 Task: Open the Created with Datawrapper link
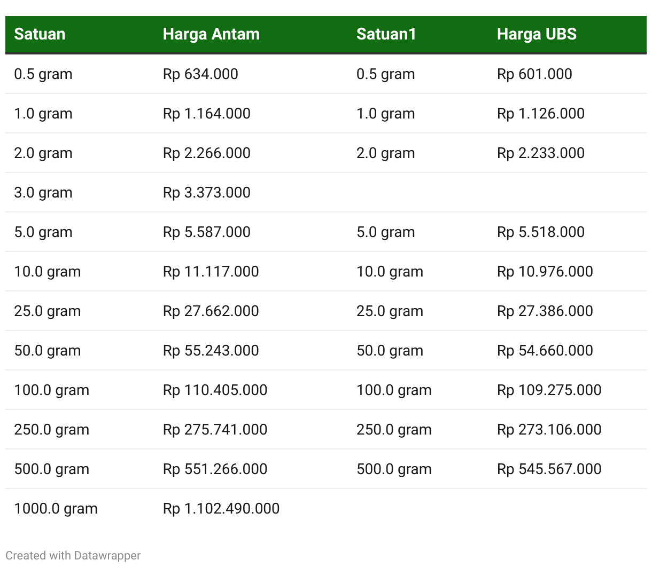(73, 555)
